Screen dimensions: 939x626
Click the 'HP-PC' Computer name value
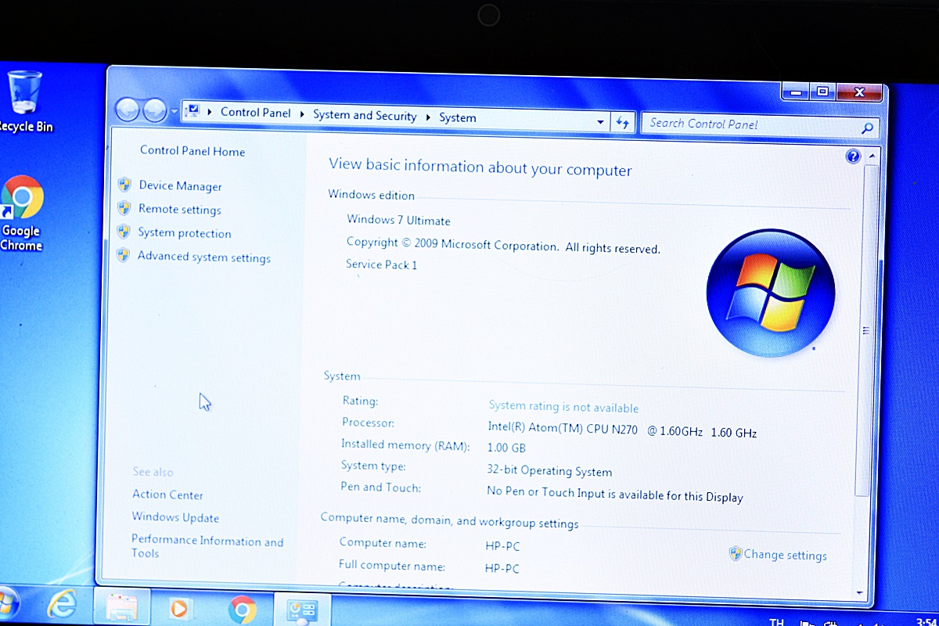[502, 546]
